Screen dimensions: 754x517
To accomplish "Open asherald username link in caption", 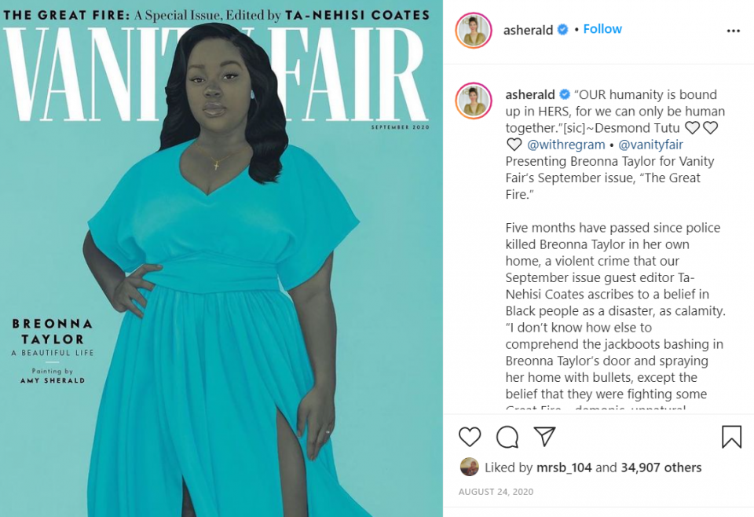I will click(530, 94).
